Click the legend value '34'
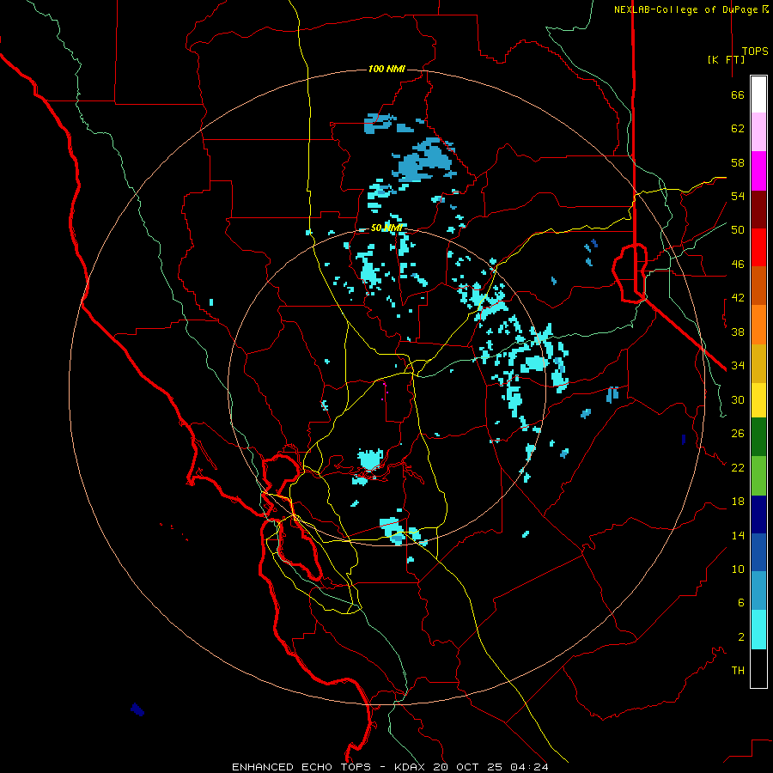This screenshot has width=773, height=773. 738,365
